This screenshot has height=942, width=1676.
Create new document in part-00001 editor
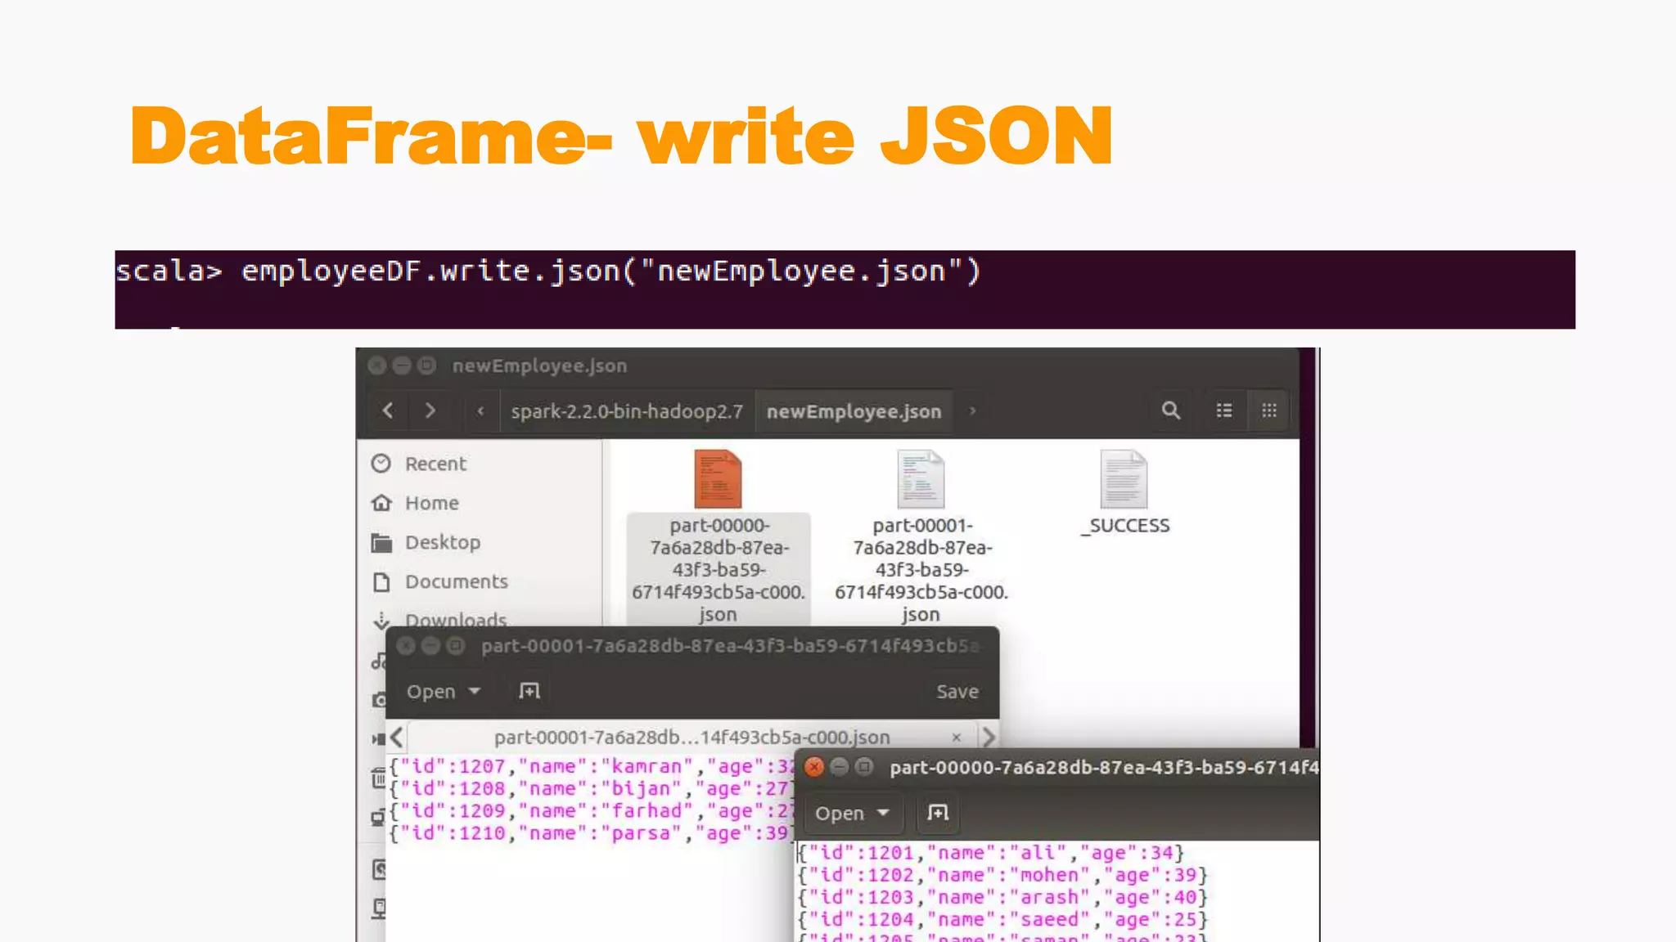click(529, 692)
